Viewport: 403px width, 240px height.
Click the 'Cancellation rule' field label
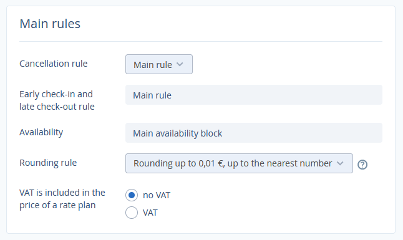coord(54,64)
